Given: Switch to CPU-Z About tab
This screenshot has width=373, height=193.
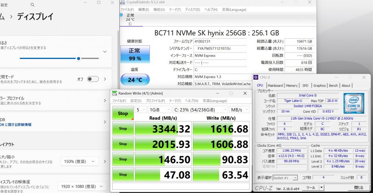Looking at the screenshot, I should click(x=346, y=86).
